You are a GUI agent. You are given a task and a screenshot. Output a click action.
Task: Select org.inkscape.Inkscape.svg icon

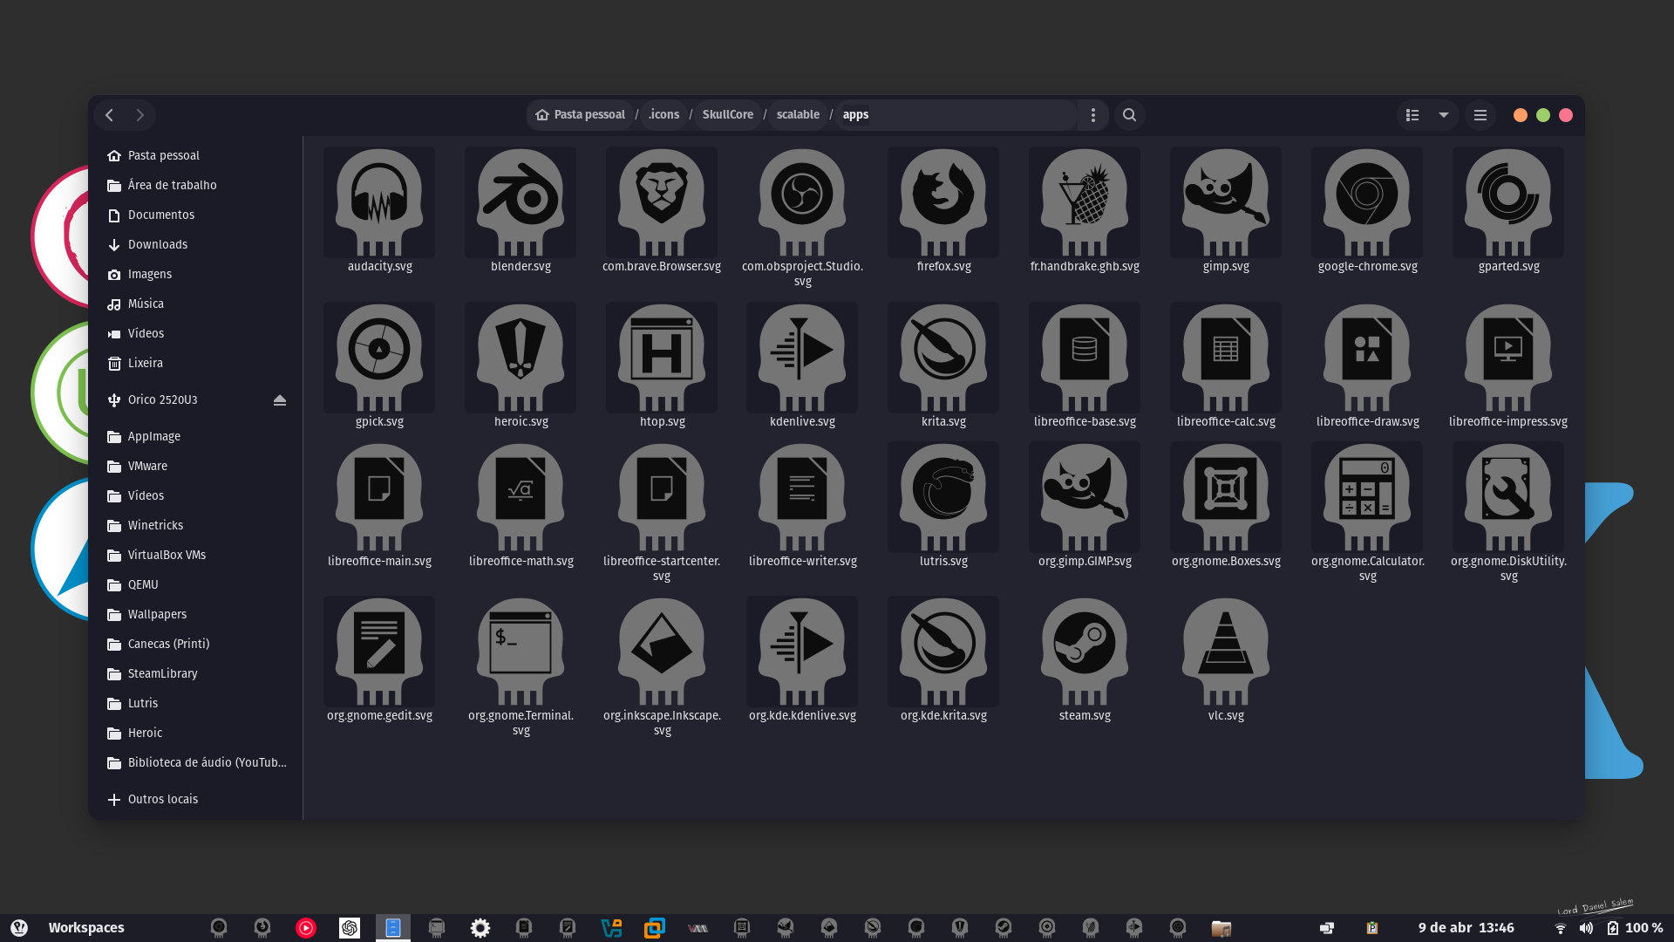(x=662, y=652)
